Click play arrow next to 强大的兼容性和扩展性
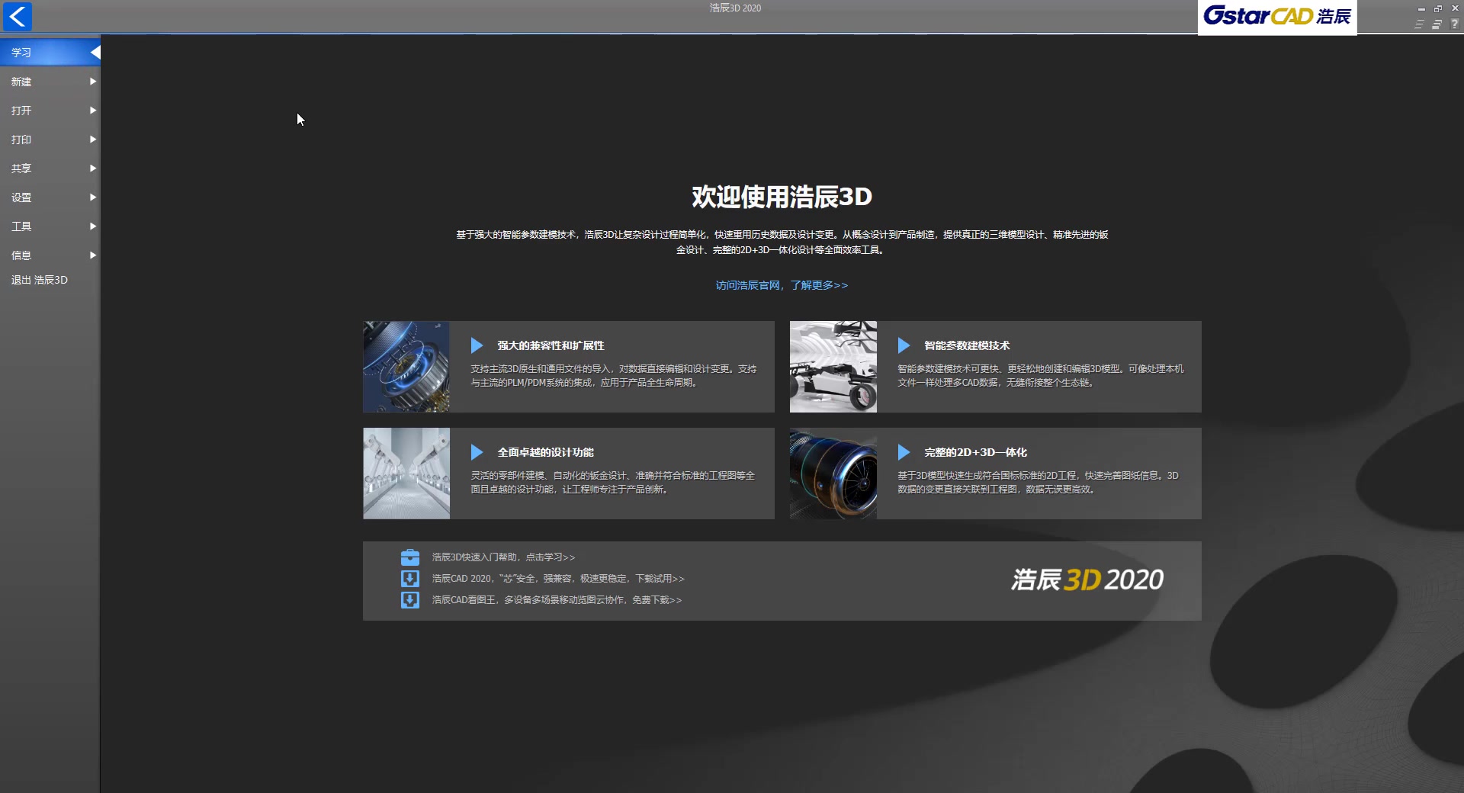The image size is (1464, 793). [x=477, y=345]
